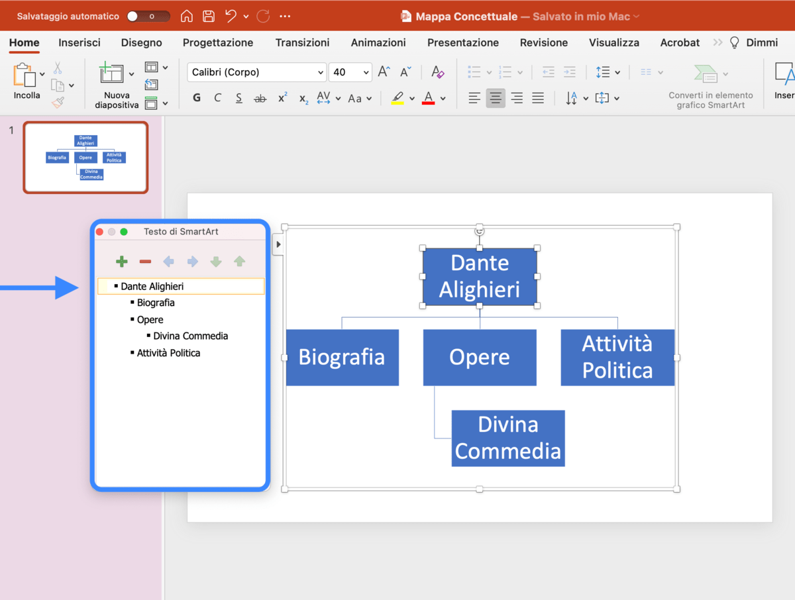The height and width of the screenshot is (600, 795).
Task: Collapse the SmartArt text pane arrow tab
Action: pos(278,244)
